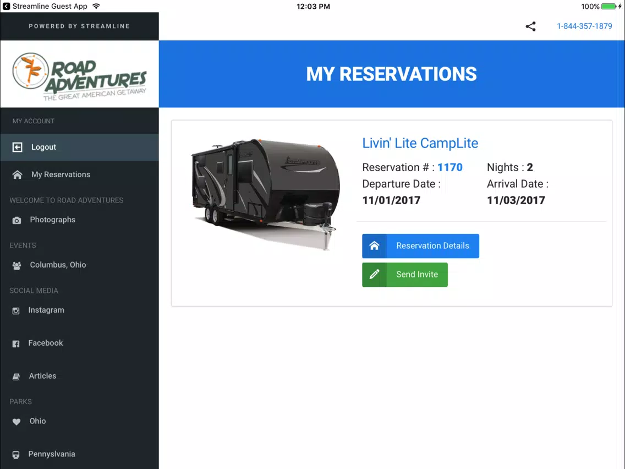Call phone number 1-844-357-1879
The width and height of the screenshot is (625, 469).
[x=584, y=26]
